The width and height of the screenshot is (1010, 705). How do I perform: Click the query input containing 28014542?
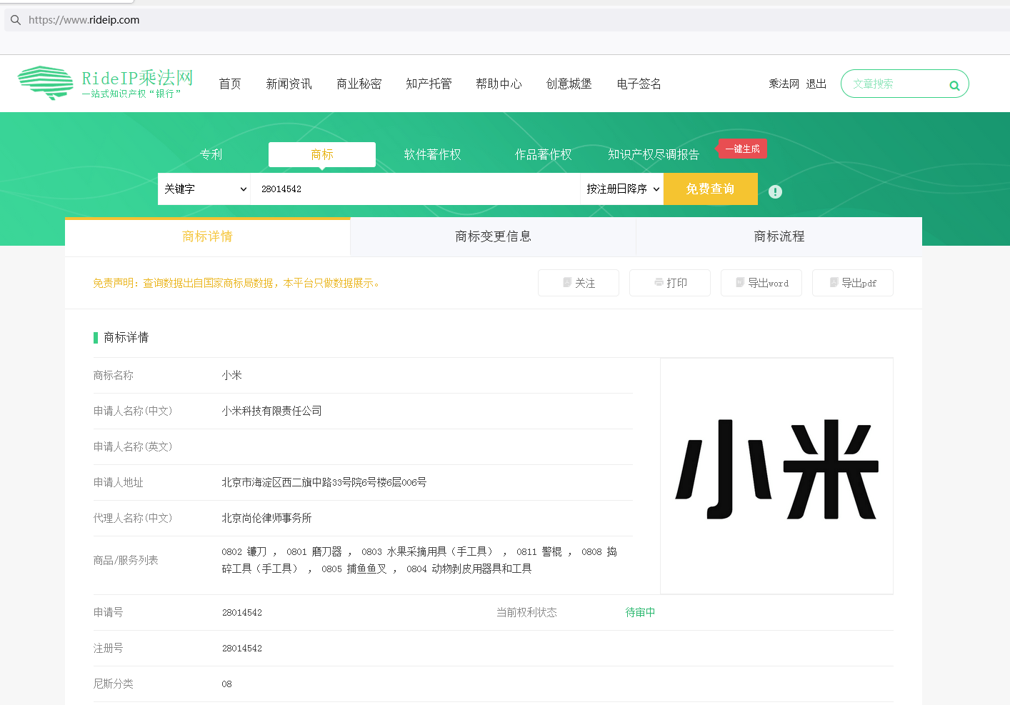[416, 189]
